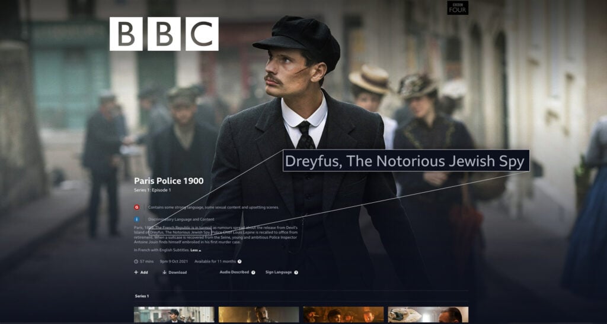The height and width of the screenshot is (324, 607).
Task: Collapse the description with the Less link
Action: [196, 250]
